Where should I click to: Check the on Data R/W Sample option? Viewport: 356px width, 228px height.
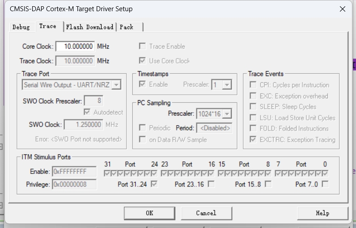pos(143,139)
